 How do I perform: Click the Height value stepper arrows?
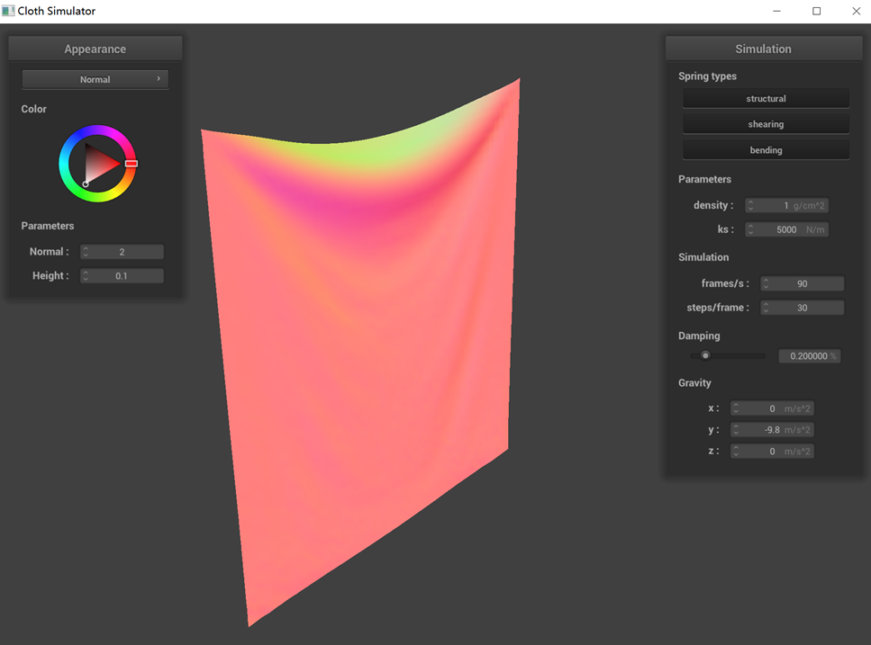tap(86, 276)
